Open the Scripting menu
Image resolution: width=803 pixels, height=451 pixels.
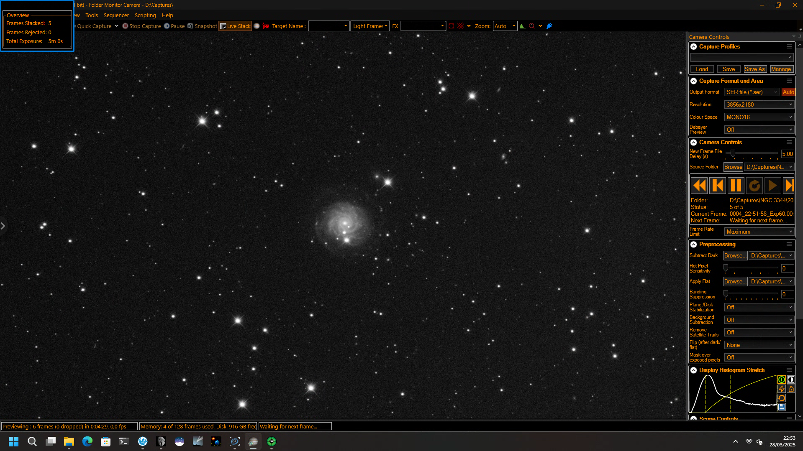point(145,15)
